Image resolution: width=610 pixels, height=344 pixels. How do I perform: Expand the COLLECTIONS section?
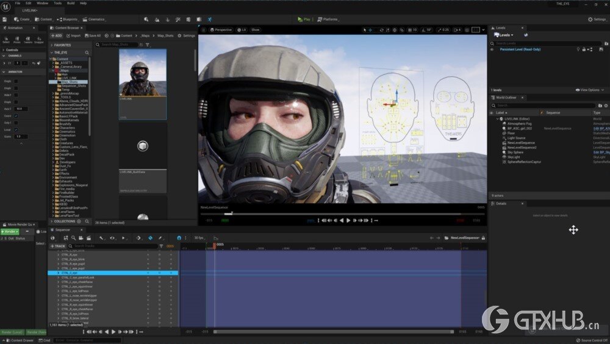pyautogui.click(x=52, y=221)
